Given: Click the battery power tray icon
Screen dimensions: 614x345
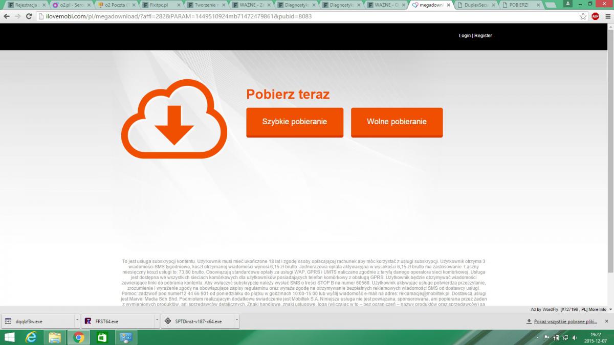Looking at the screenshot, I should coord(557,337).
